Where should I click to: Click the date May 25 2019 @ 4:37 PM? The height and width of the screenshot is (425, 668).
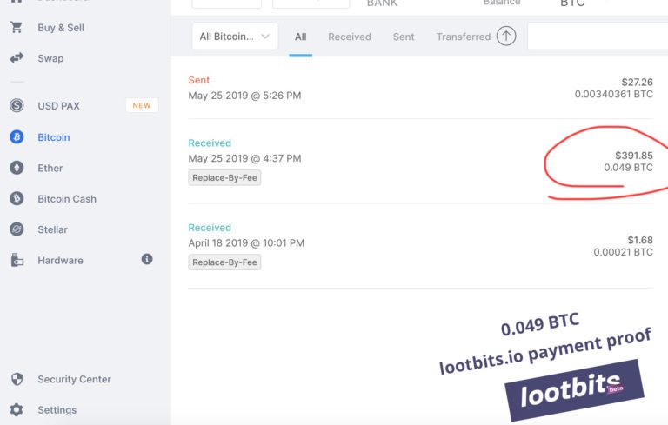(x=244, y=158)
